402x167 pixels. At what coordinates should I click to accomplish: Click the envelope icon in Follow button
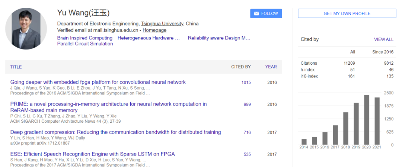point(256,13)
